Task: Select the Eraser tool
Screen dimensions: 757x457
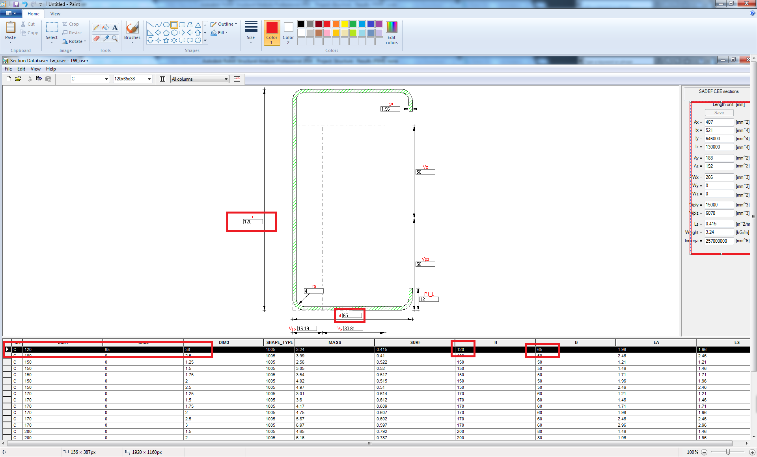Action: click(x=96, y=39)
